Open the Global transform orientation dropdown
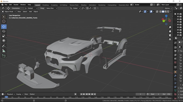Viewport: 183px width, 102px height. pyautogui.click(x=75, y=8)
